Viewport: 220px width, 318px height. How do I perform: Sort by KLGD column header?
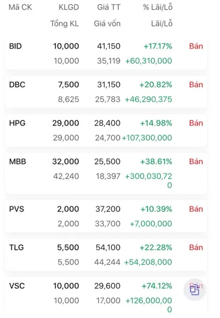[x=69, y=7]
